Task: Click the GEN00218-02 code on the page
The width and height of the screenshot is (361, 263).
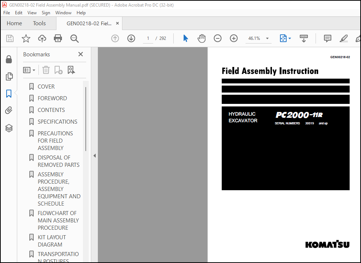Action: click(x=340, y=57)
